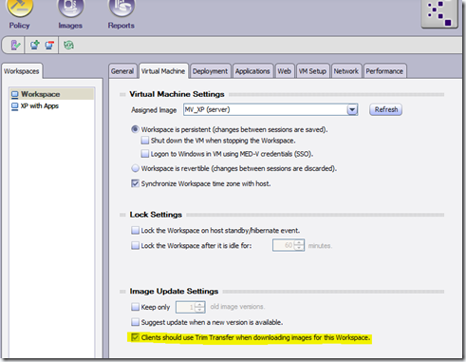Screen dimensions: 466x362
Task: Open the Reports section icon
Action: coord(121,8)
